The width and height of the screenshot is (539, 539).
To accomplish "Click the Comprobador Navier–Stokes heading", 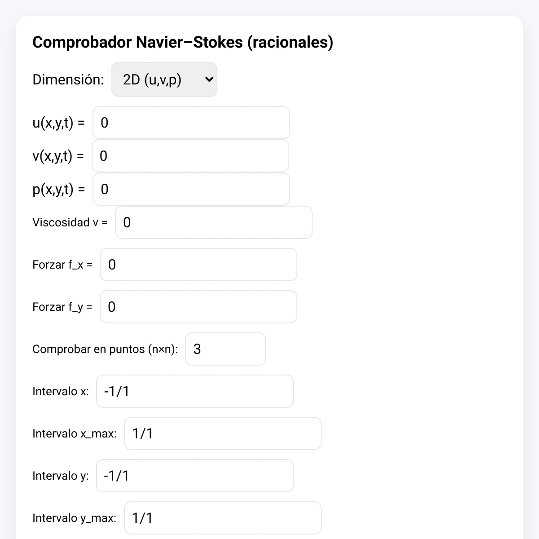I will (183, 42).
